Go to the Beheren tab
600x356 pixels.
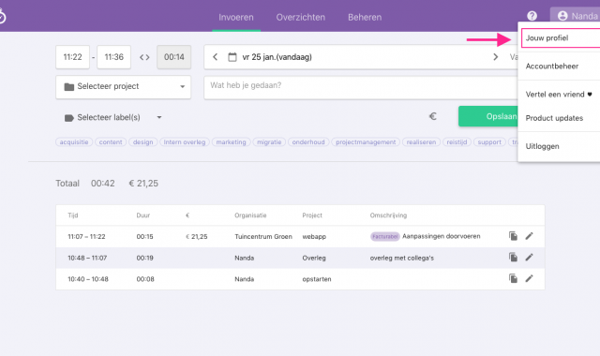point(365,17)
